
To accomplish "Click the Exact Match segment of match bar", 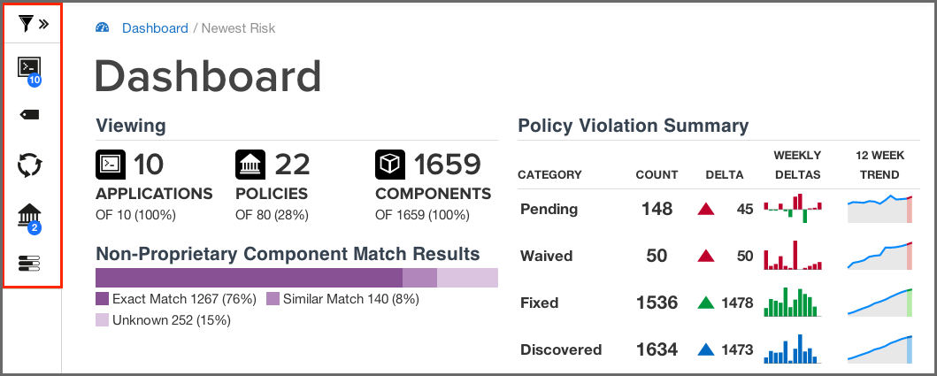I will coord(249,278).
